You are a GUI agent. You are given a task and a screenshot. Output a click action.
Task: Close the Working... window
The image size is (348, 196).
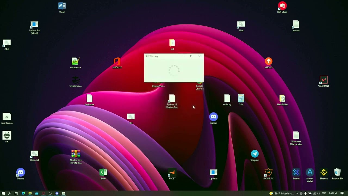click(x=200, y=56)
